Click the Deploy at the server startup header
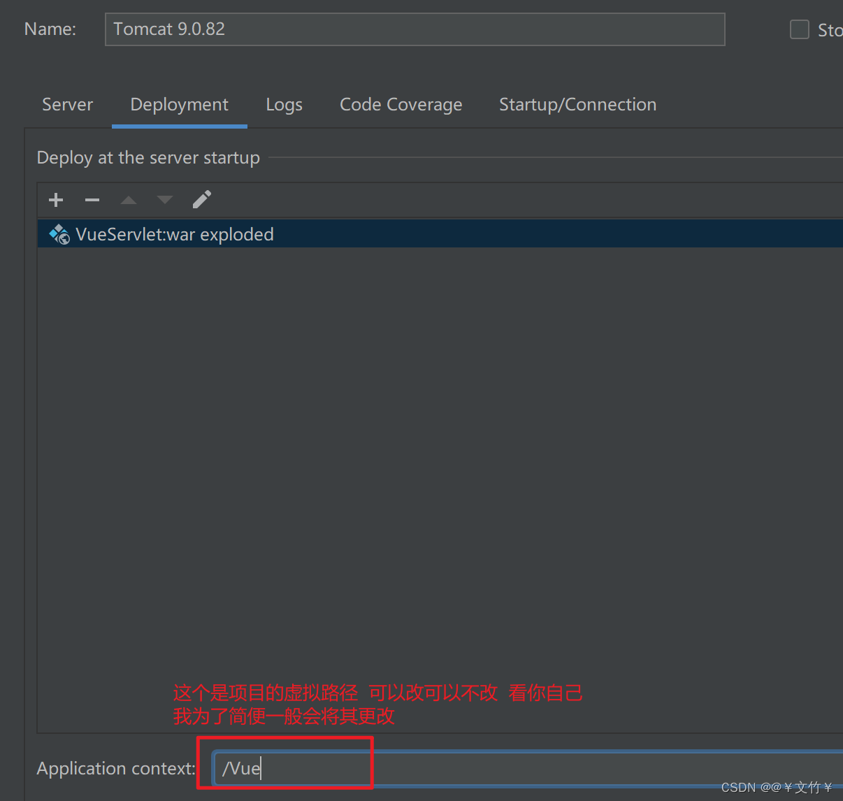The height and width of the screenshot is (801, 843). coord(148,157)
